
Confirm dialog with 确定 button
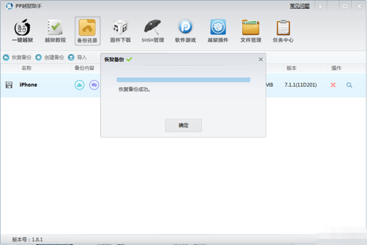click(183, 125)
